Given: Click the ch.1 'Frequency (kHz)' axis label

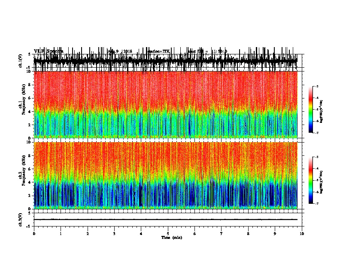Looking at the screenshot, I should pos(24,99).
